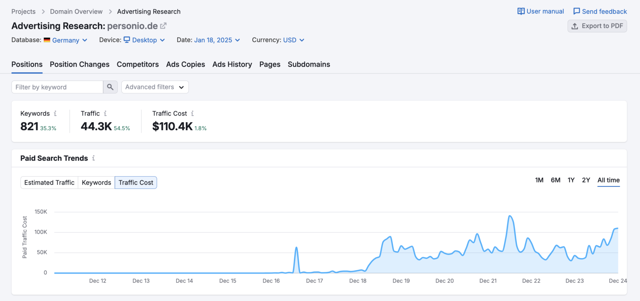This screenshot has width=640, height=301.
Task: Export the report to PDF
Action: 597,26
